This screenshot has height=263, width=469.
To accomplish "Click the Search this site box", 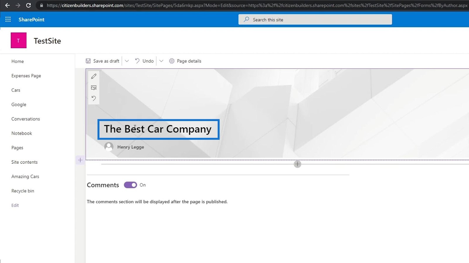I will (x=315, y=20).
